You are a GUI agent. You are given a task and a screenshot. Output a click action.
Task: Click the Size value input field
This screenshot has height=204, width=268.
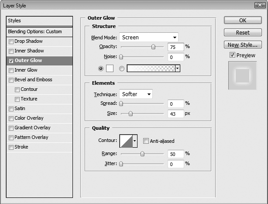pos(176,114)
